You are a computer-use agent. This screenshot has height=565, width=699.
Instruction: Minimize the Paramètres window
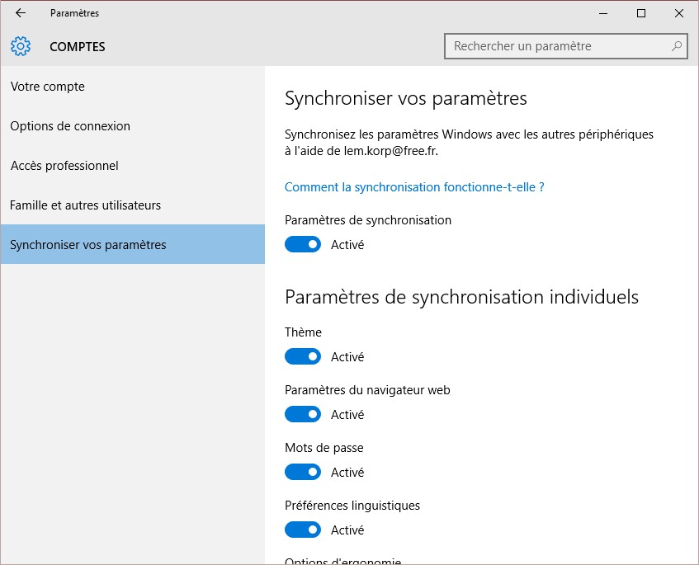coord(602,13)
